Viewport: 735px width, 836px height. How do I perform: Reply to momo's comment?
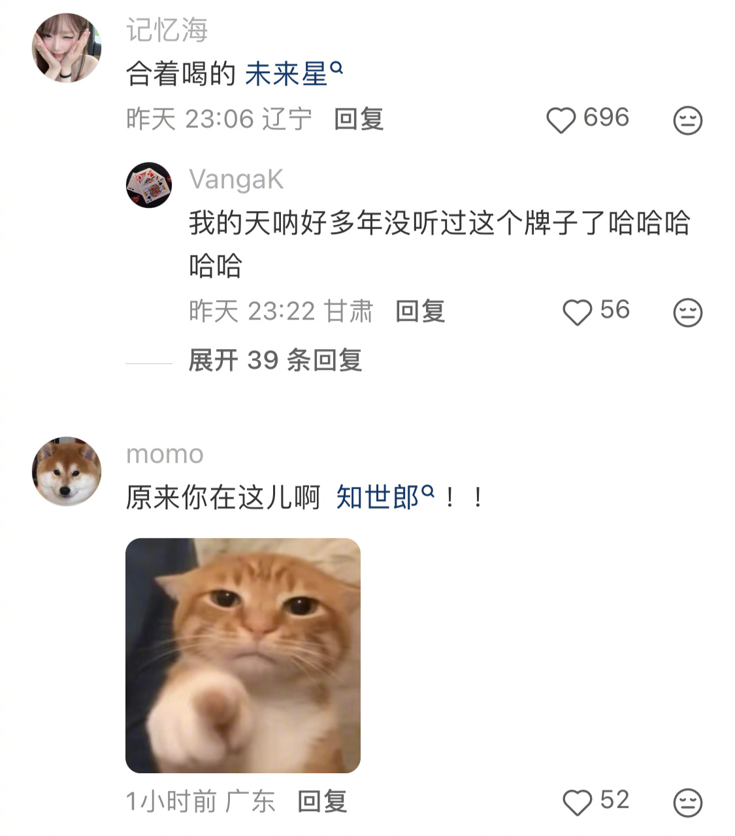click(322, 801)
